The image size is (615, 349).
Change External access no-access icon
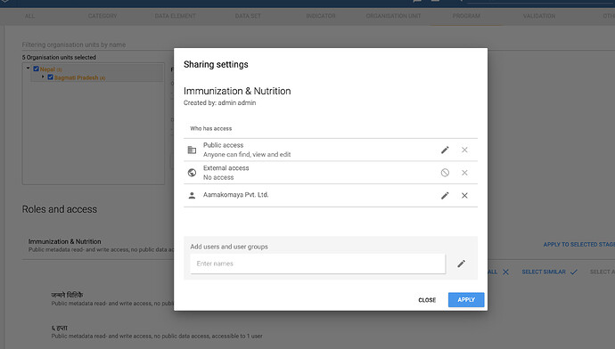pos(445,173)
